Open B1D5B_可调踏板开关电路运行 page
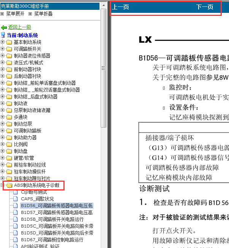 click(52, 219)
